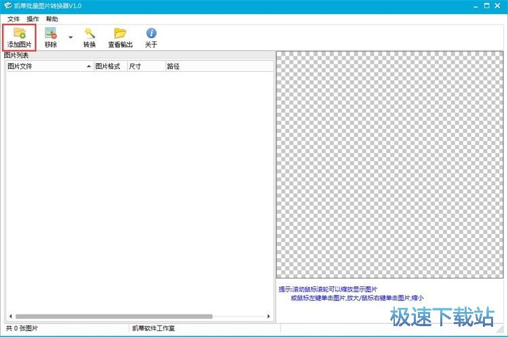508x337 pixels.
Task: Close the converter window
Action: pos(498,6)
